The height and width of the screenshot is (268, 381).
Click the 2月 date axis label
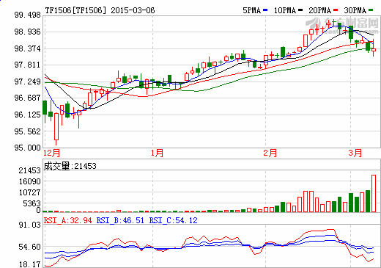tap(270, 153)
